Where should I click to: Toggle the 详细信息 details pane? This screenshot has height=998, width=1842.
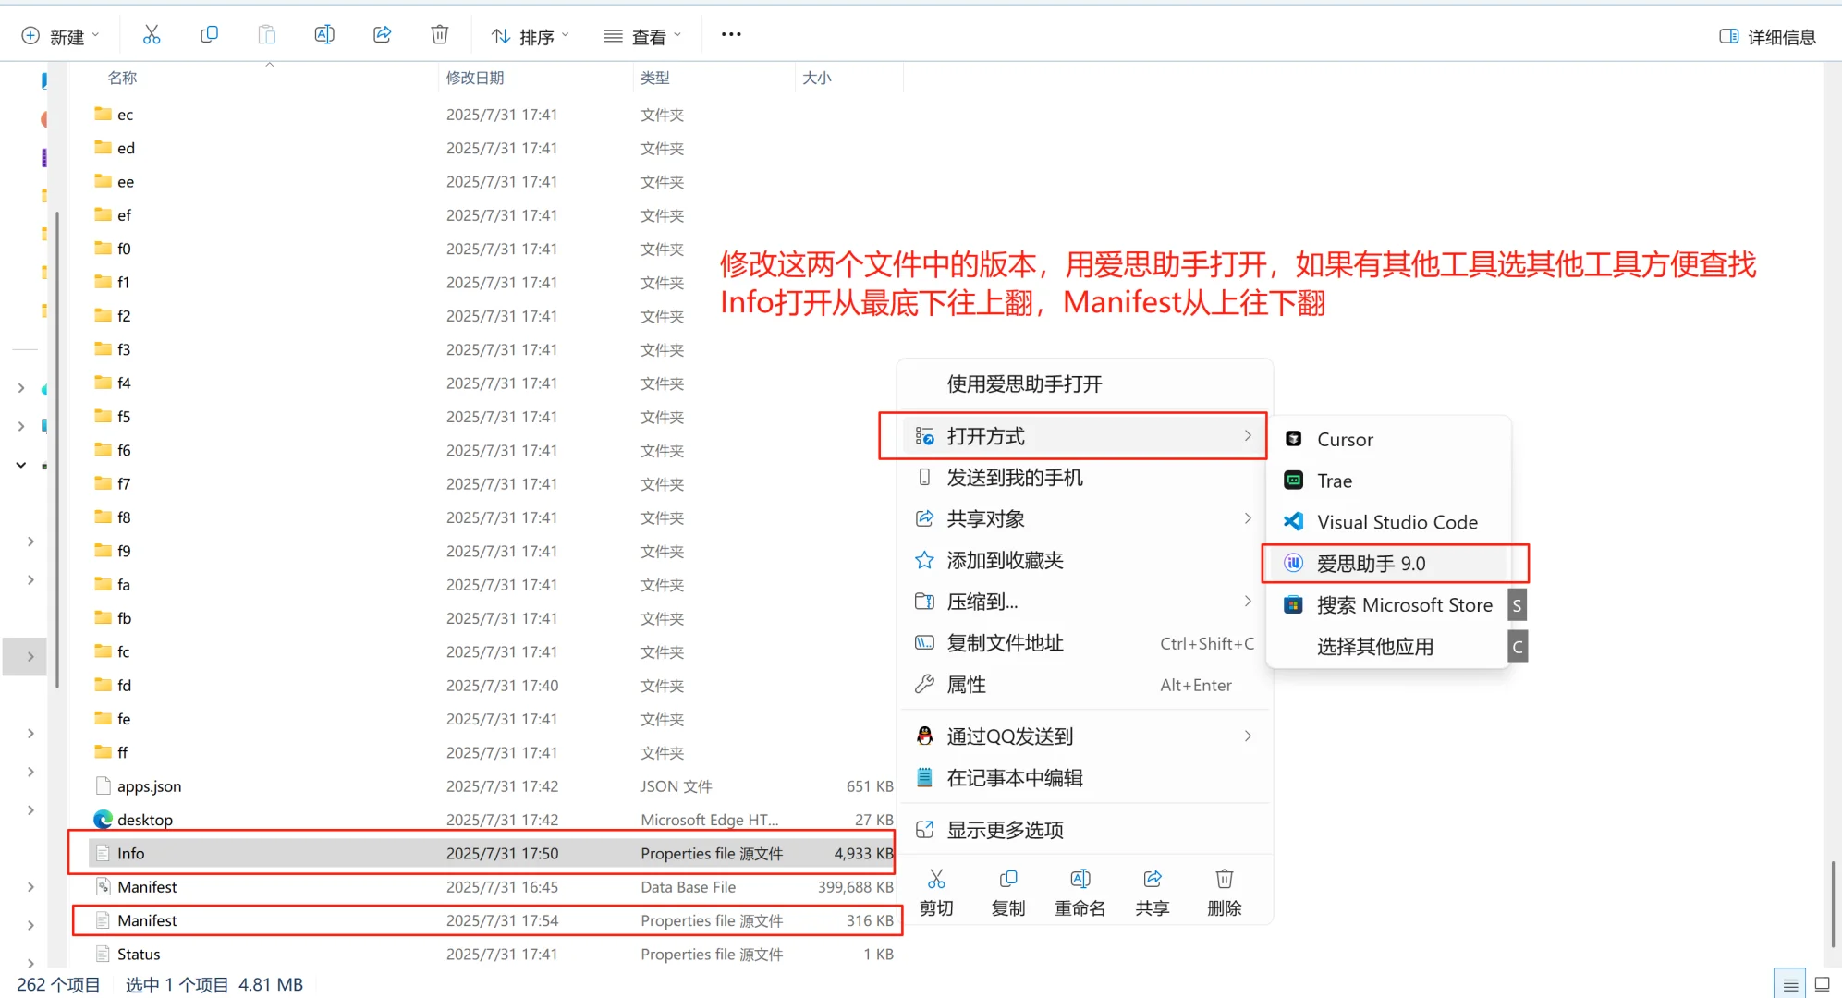1766,36
